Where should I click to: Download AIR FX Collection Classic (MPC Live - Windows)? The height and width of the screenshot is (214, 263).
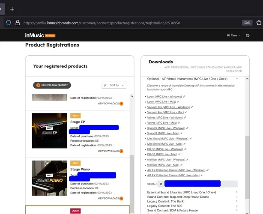coord(176,170)
